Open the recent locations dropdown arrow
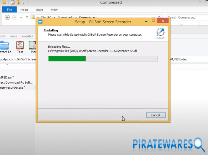 [21, 18]
